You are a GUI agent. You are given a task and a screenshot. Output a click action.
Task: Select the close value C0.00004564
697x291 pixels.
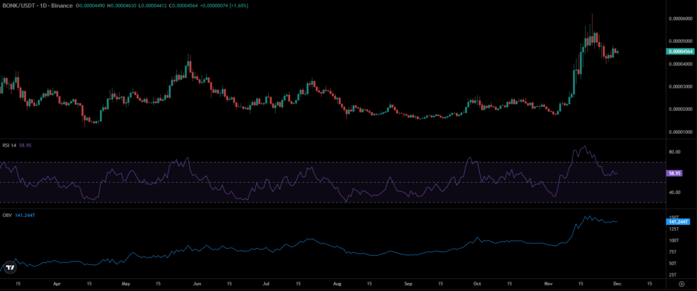click(184, 5)
